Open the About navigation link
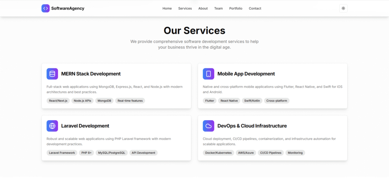This screenshot has width=389, height=192. (x=203, y=8)
